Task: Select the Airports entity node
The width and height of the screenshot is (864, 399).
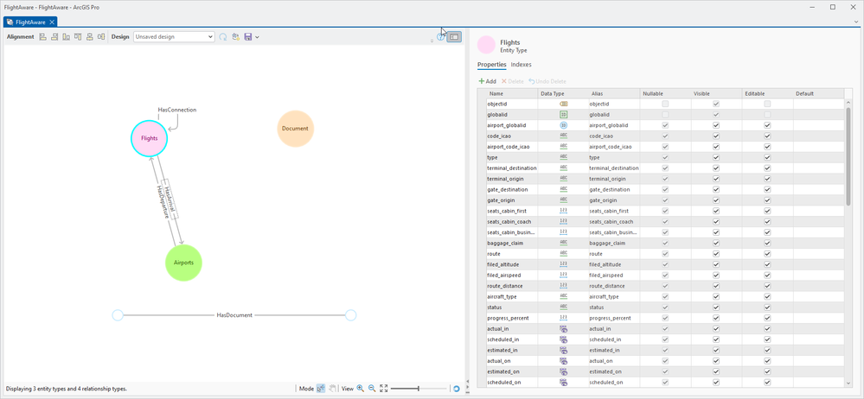Action: [184, 263]
